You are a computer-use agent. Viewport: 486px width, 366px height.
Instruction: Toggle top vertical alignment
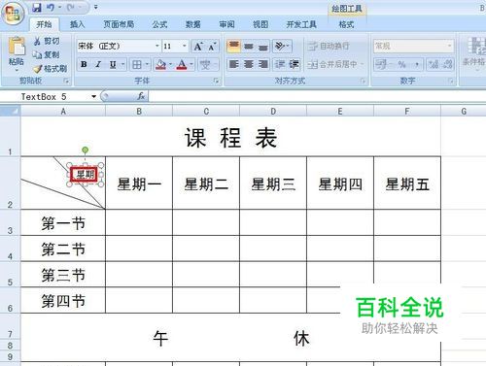pos(233,47)
